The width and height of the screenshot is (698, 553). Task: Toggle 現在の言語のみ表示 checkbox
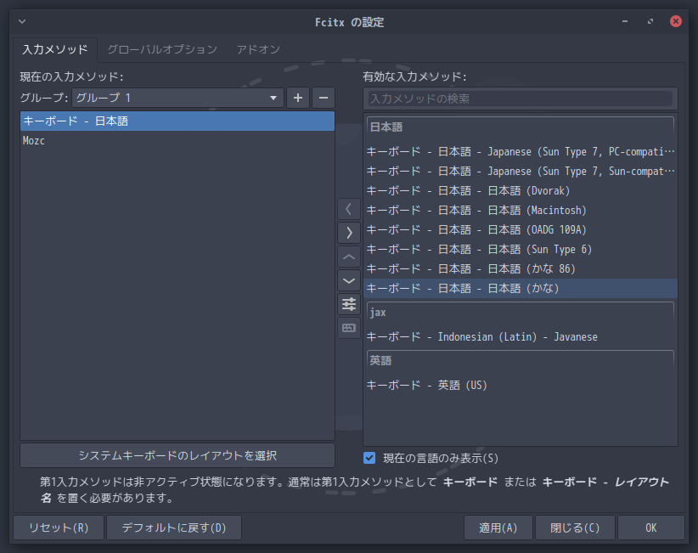click(369, 458)
